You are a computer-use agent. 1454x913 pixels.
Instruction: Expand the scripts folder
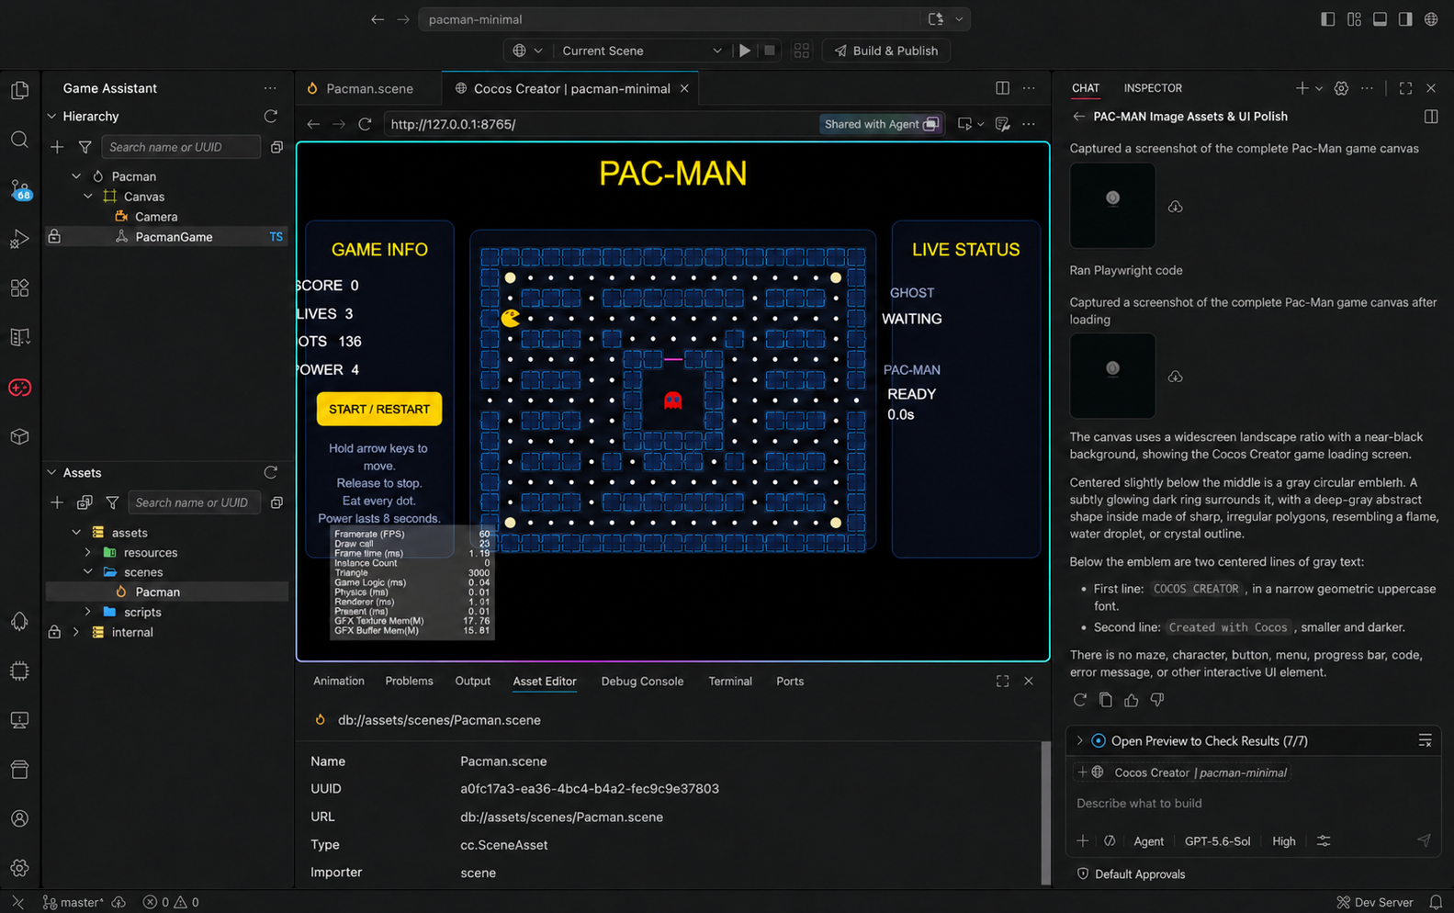tap(88, 612)
